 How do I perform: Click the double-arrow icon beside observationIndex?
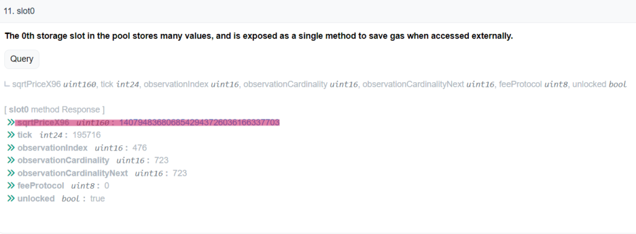[10, 148]
